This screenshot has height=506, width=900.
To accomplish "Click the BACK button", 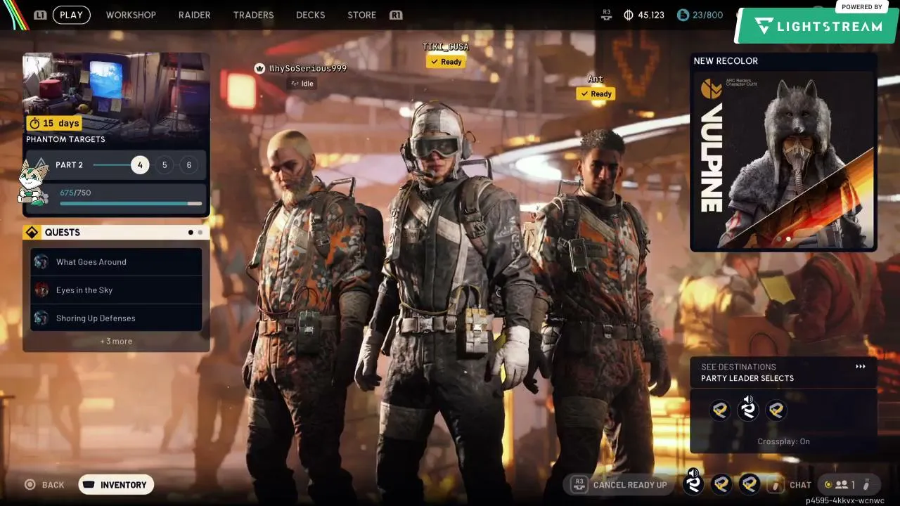I will [44, 485].
